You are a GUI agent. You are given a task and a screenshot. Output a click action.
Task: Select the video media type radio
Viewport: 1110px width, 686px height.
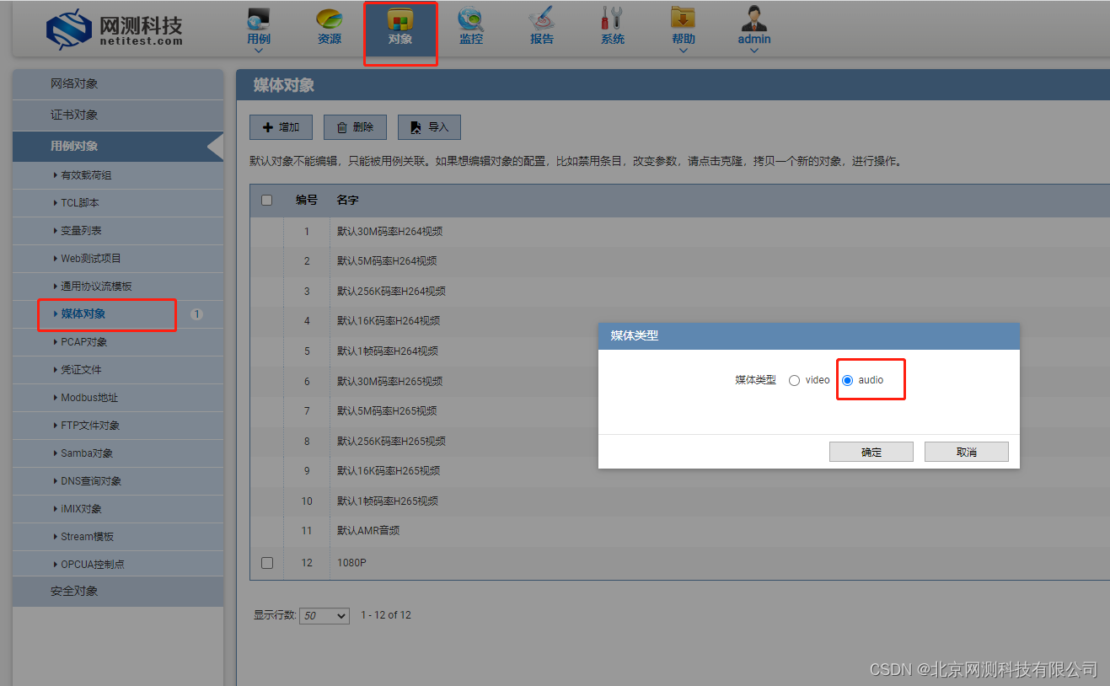[x=794, y=380]
